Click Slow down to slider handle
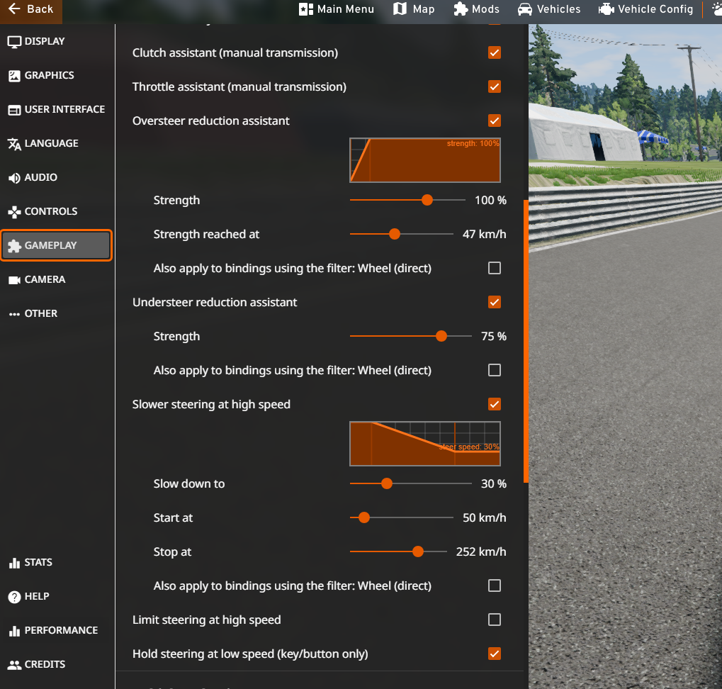This screenshot has height=689, width=722. coord(387,483)
